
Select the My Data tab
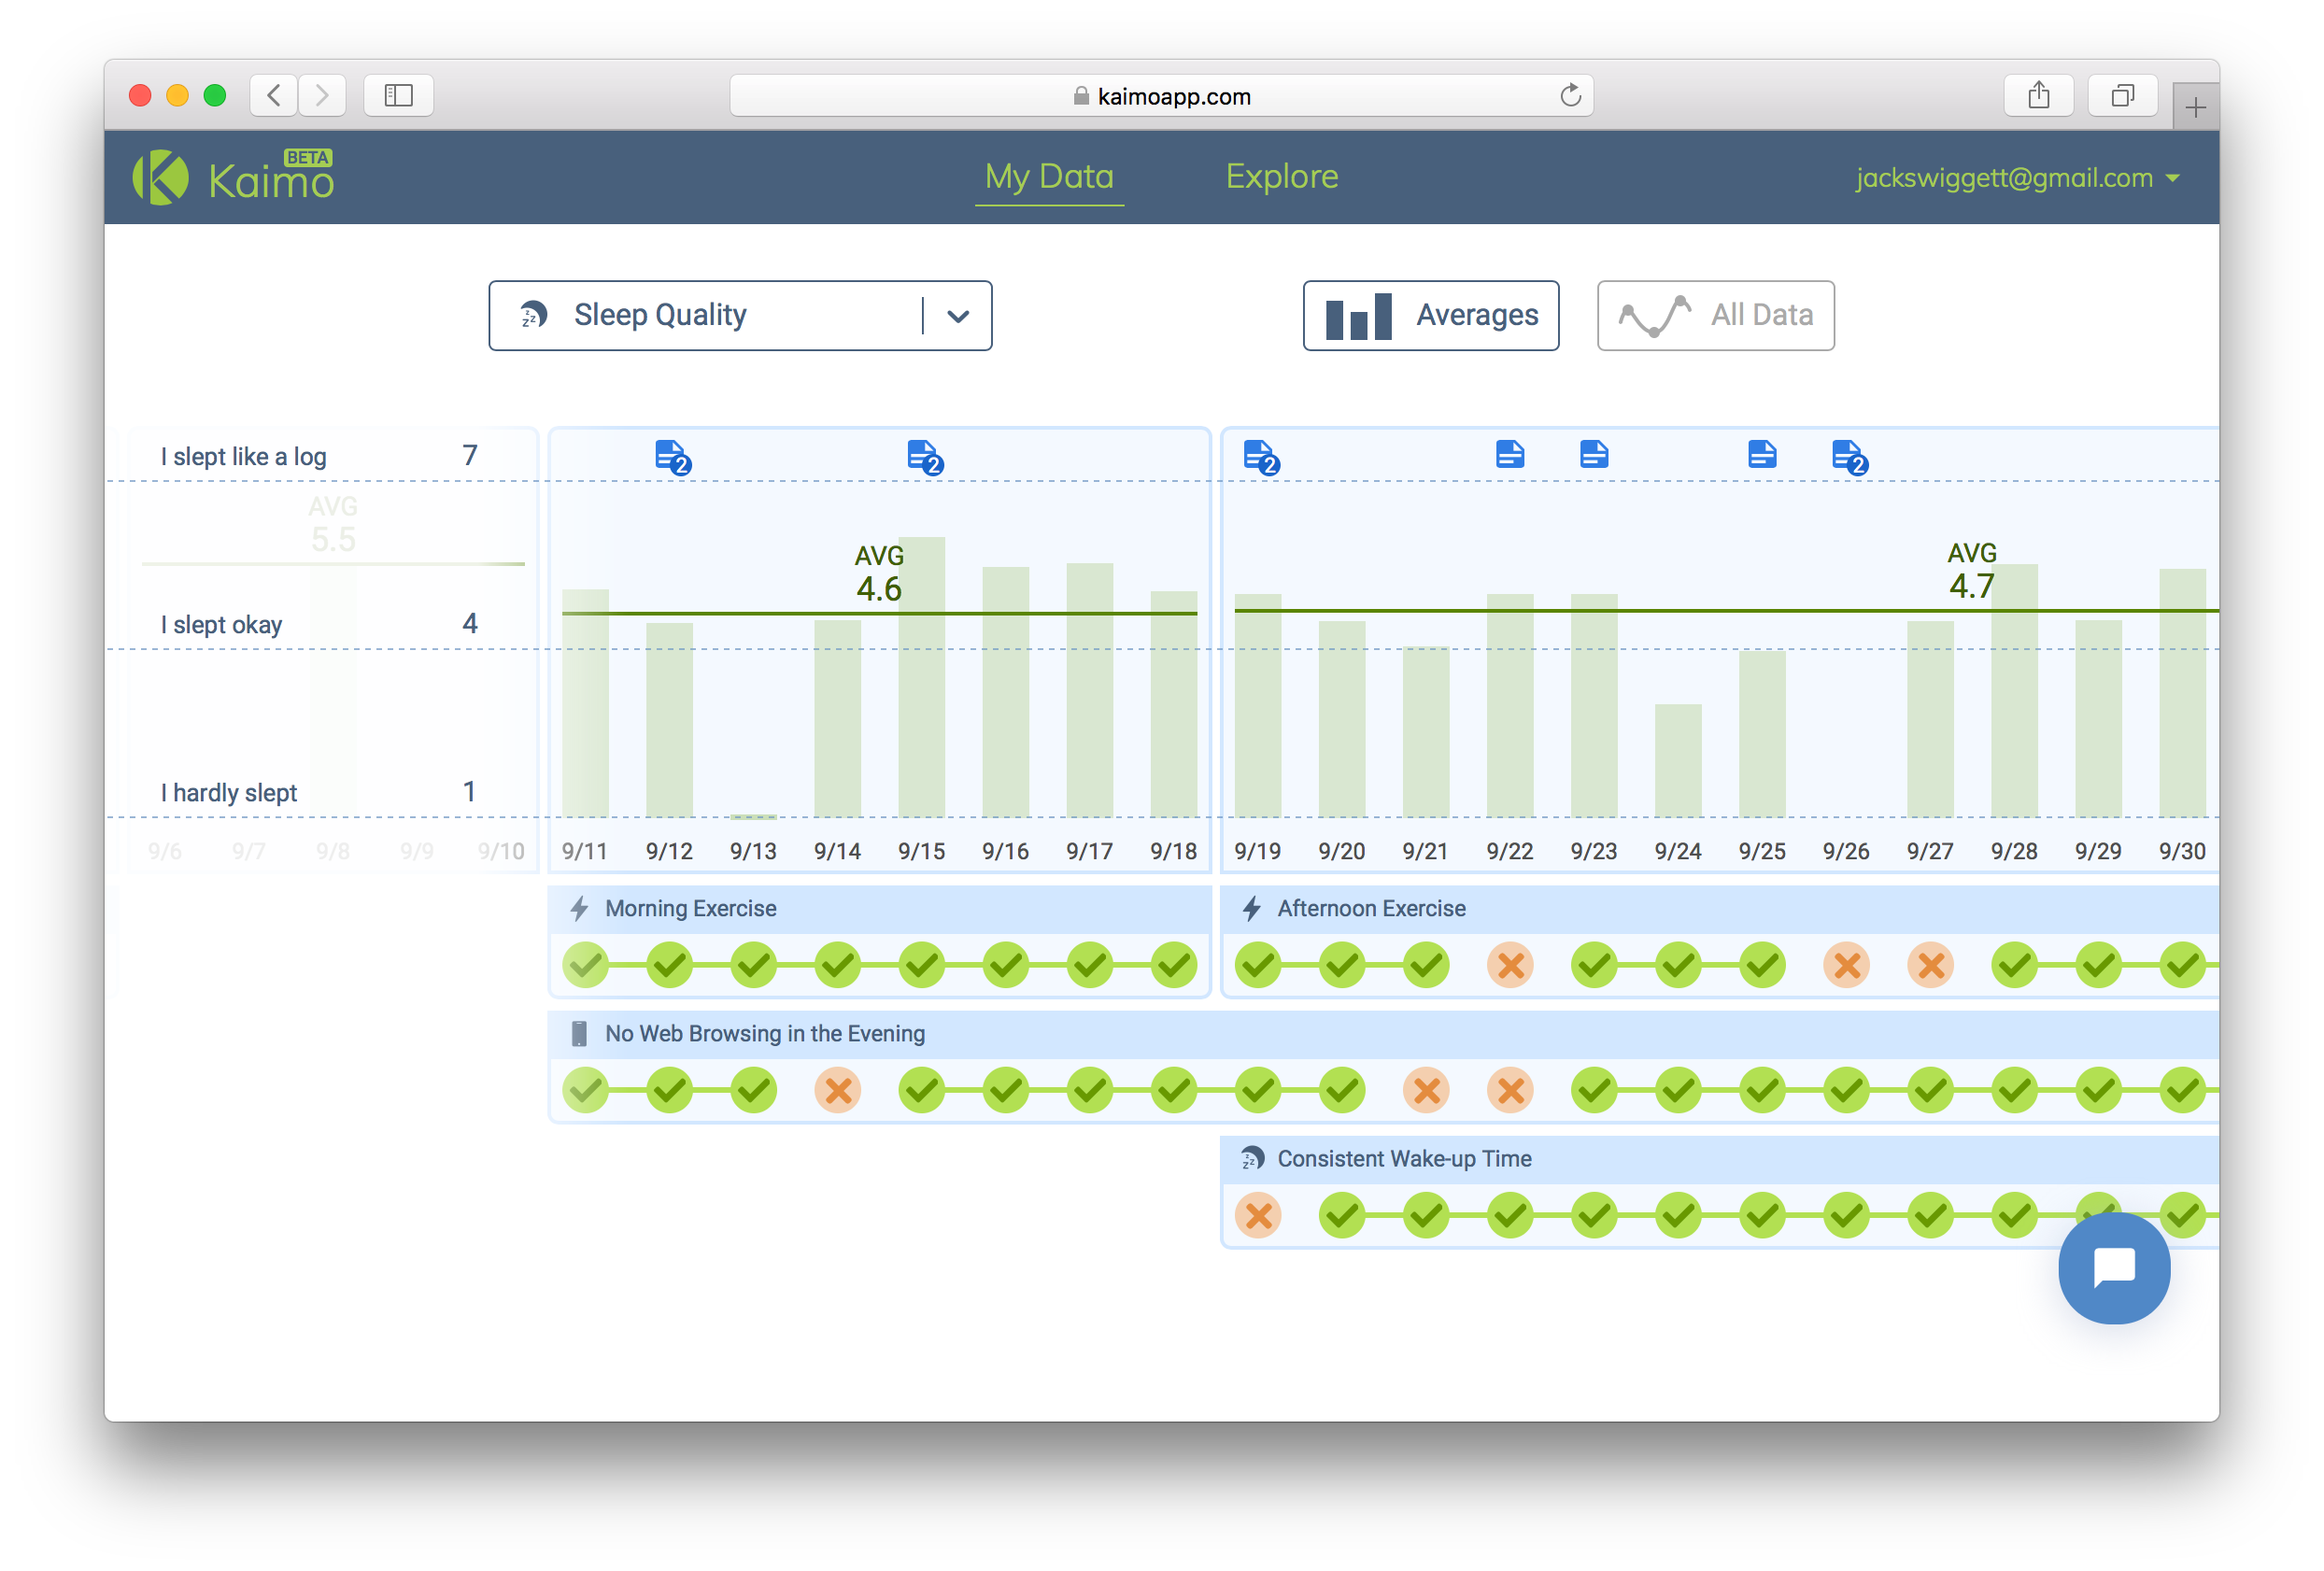[1048, 177]
